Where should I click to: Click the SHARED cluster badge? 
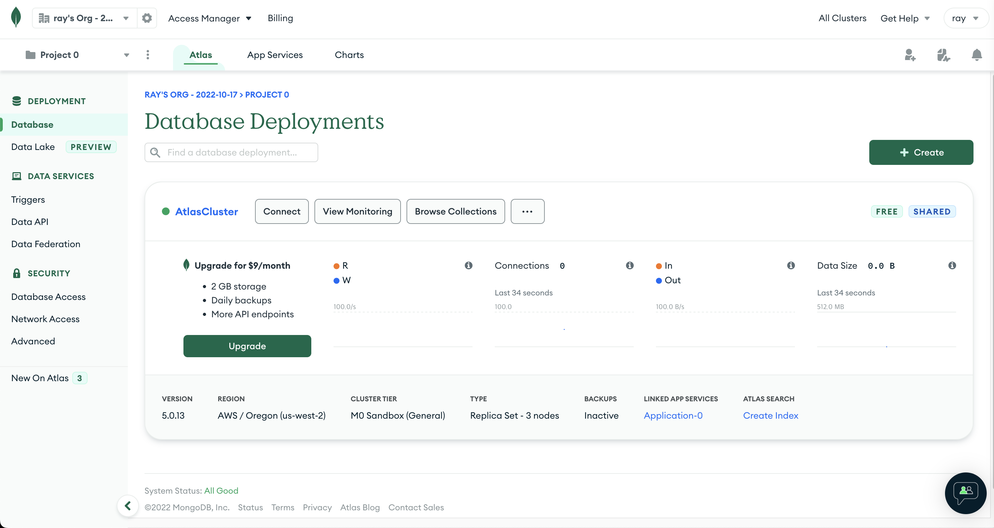(x=932, y=211)
